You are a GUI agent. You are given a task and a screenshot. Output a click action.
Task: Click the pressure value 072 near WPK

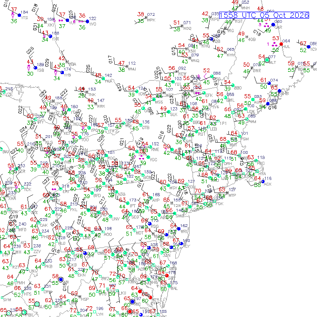(x=151, y=14)
